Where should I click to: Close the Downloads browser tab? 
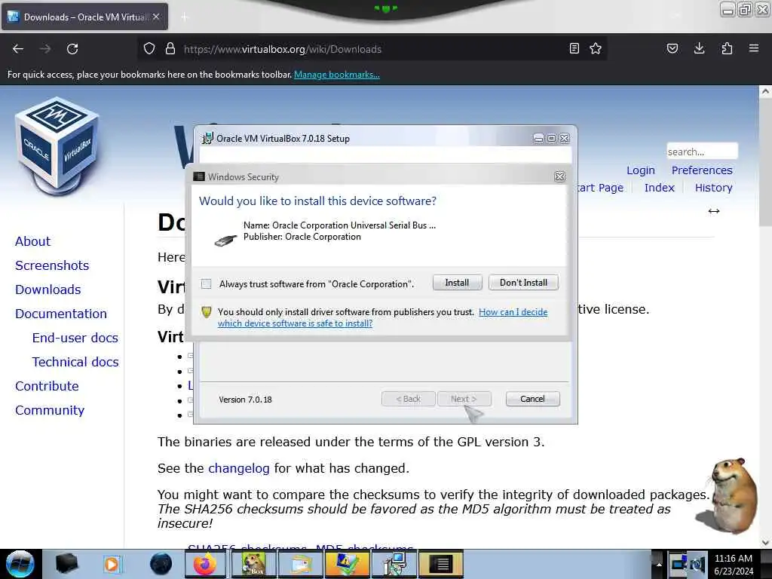click(x=156, y=17)
